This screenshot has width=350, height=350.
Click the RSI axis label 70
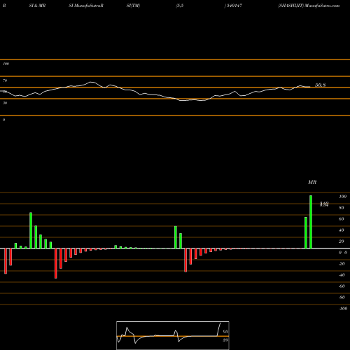pos(5,80)
